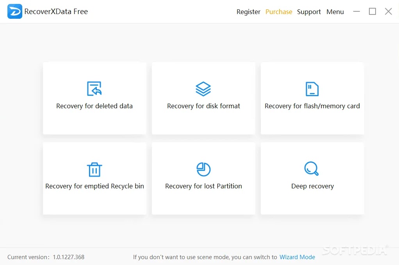The image size is (399, 265).
Task: Open Deep recovery label
Action: point(312,186)
